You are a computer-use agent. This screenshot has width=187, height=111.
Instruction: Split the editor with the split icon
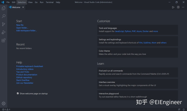pos(178,7)
